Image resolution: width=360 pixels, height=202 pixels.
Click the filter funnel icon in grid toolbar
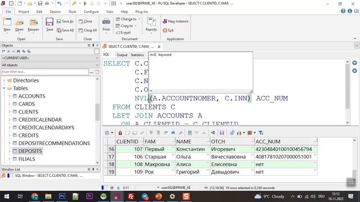[x=261, y=133]
